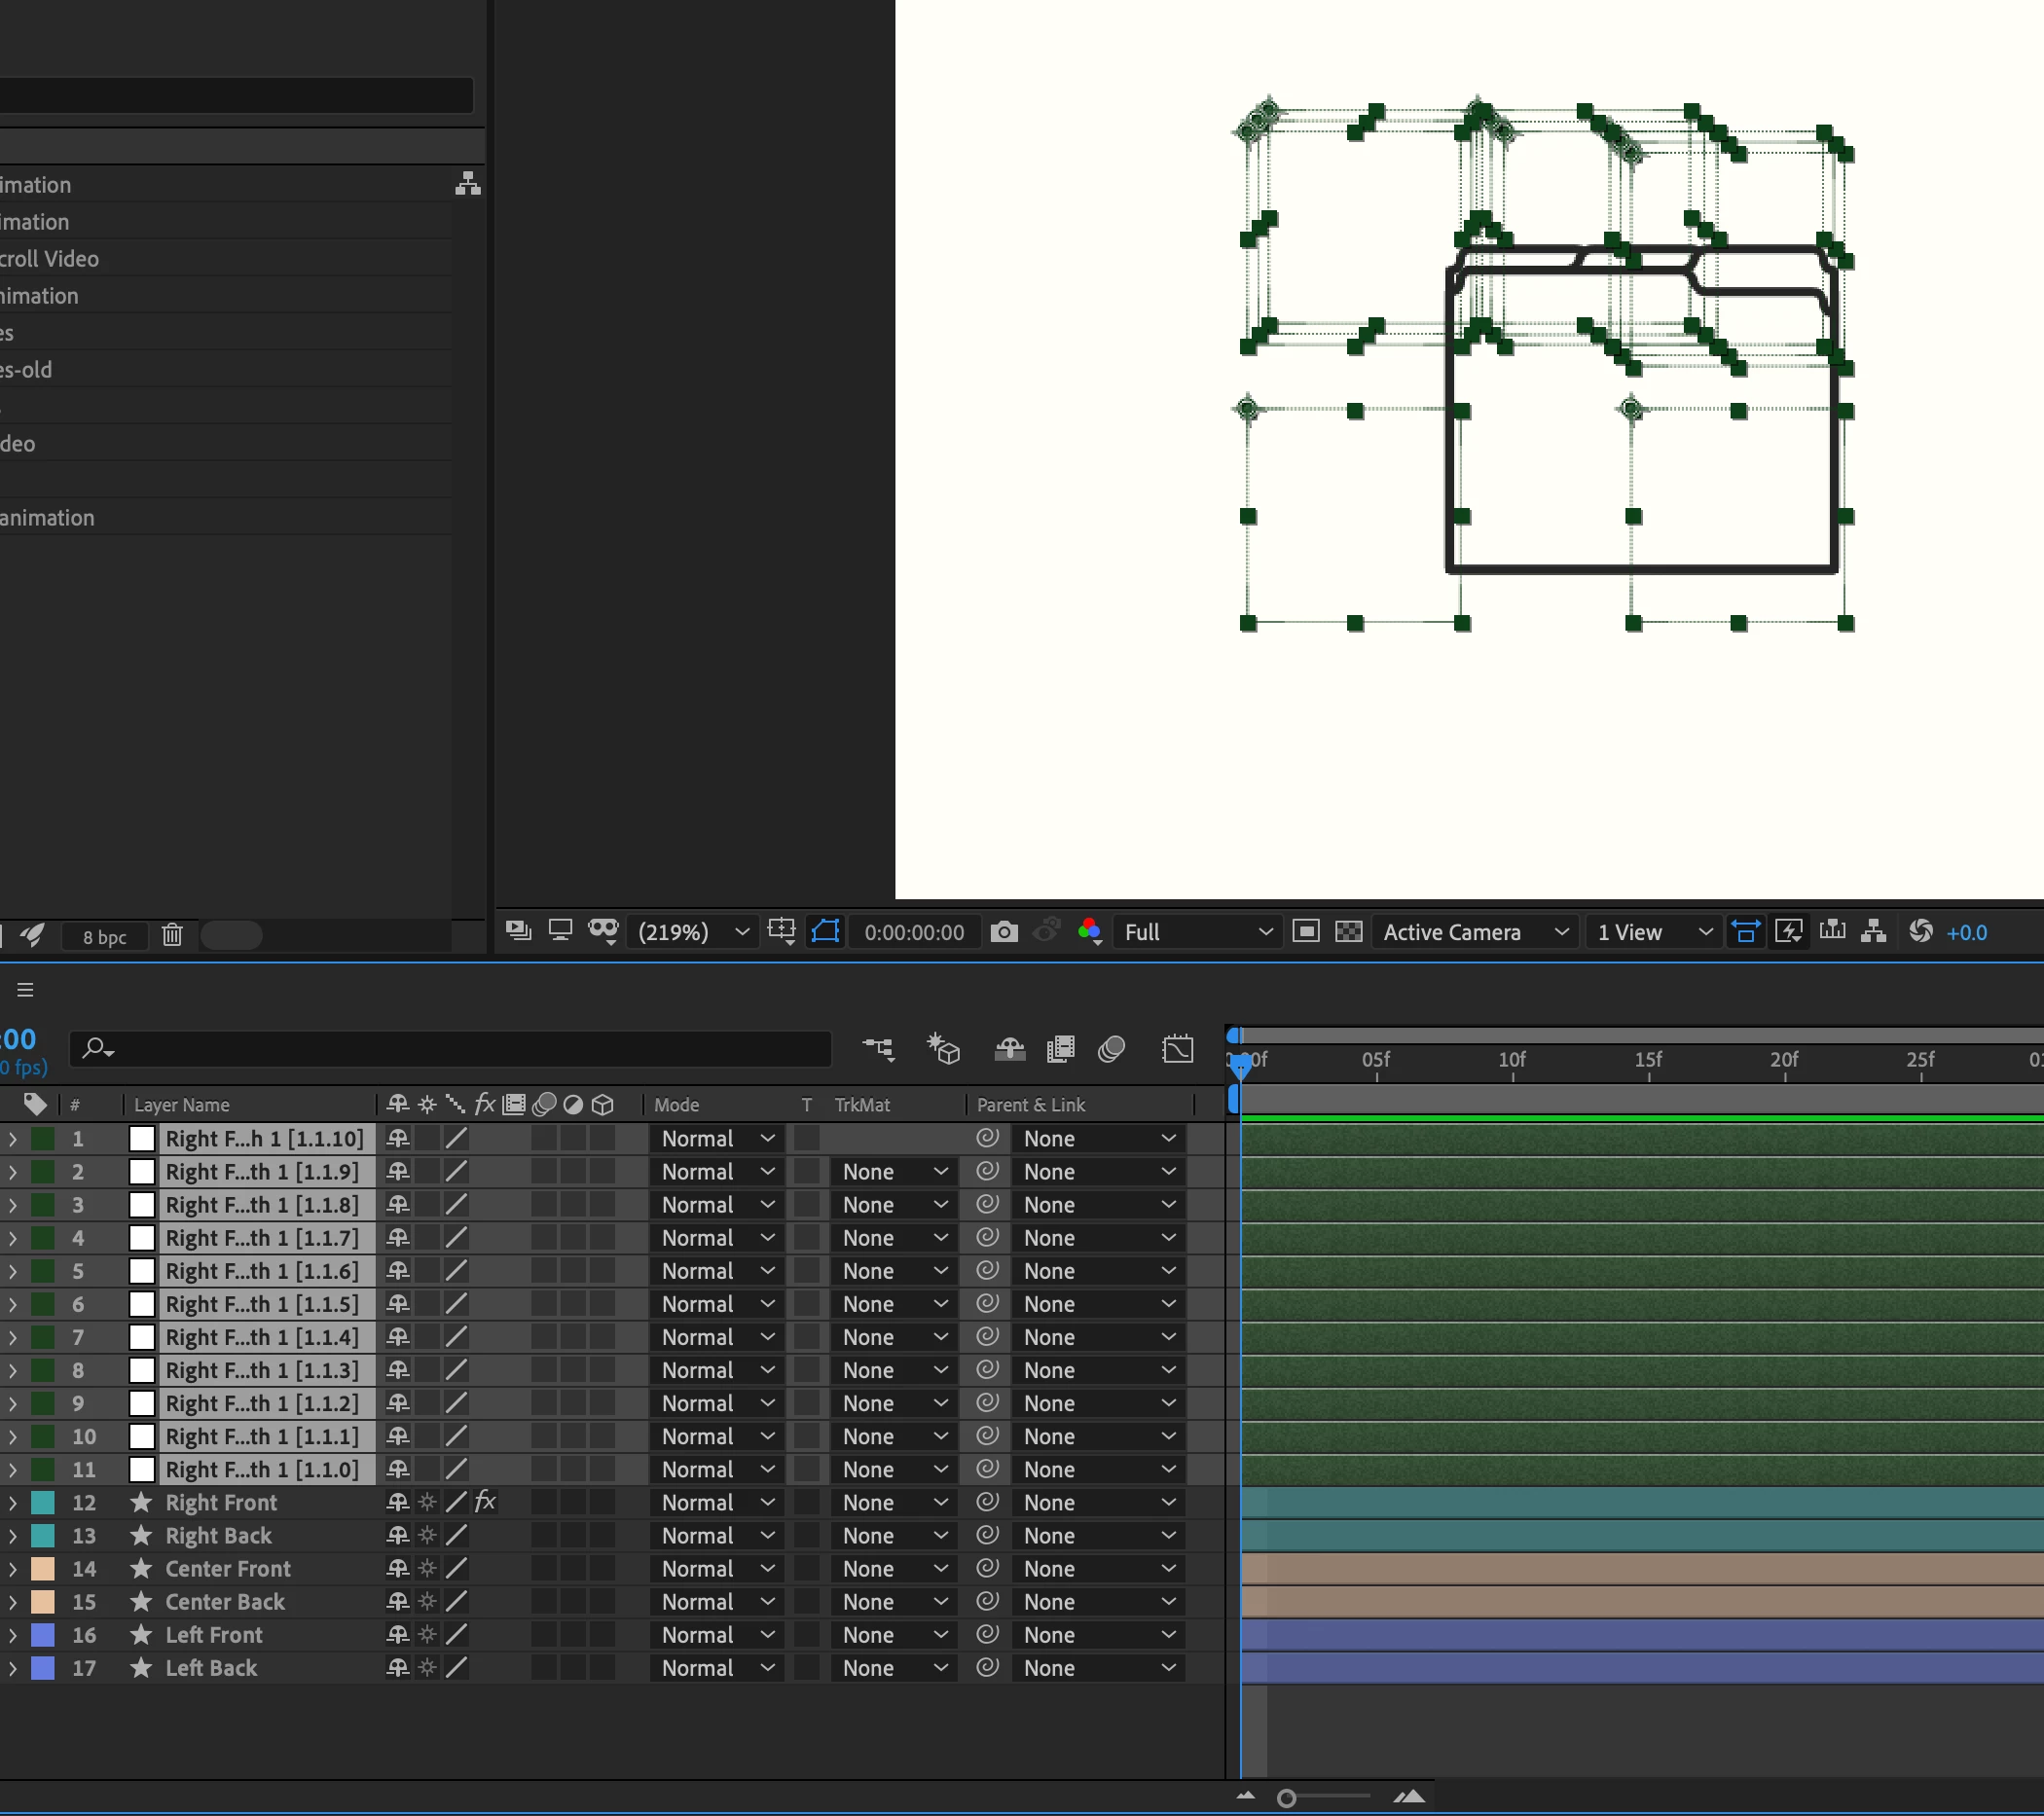This screenshot has width=2044, height=1816.
Task: Open the Full resolution dropdown
Action: pyautogui.click(x=1197, y=932)
